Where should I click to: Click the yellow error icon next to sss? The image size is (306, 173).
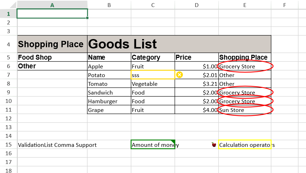click(179, 75)
